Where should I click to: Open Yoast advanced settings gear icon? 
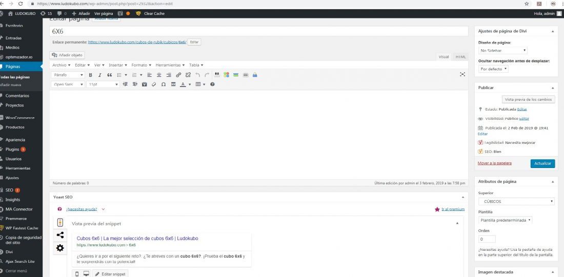click(x=60, y=248)
